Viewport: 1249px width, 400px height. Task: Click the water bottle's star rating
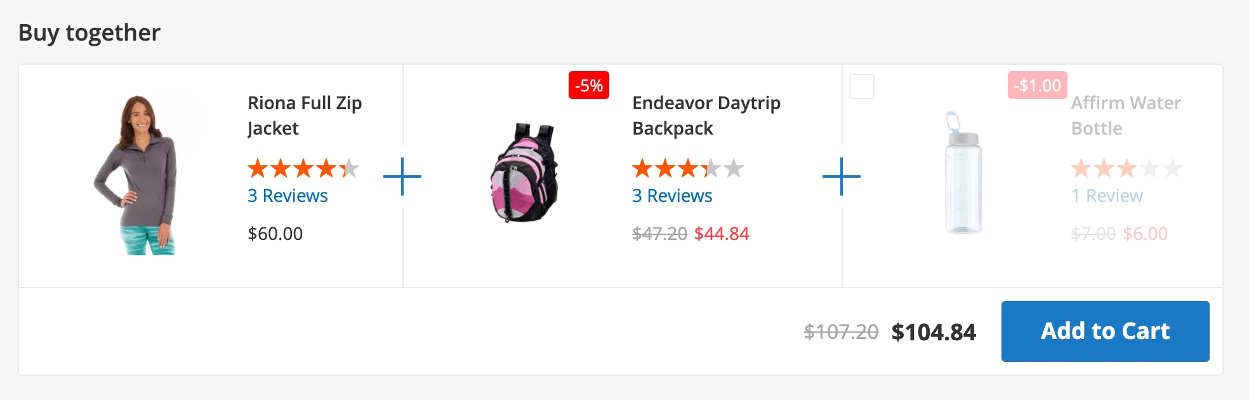(x=1125, y=170)
